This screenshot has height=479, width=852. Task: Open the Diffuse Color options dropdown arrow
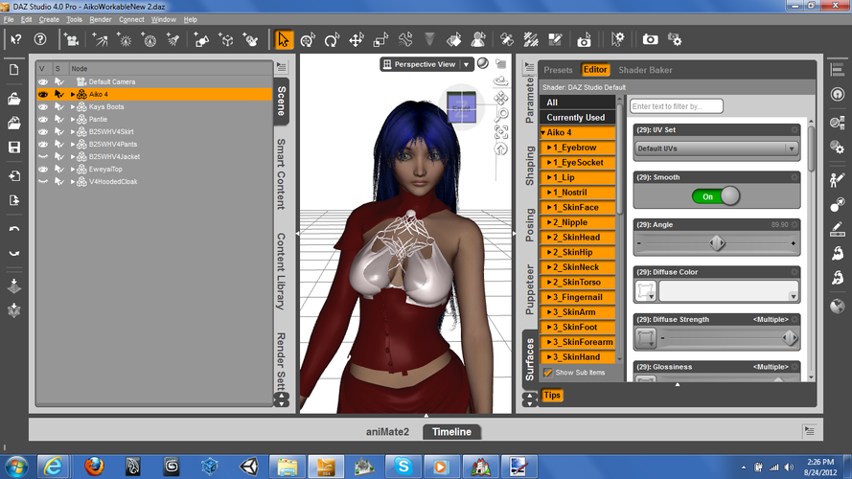click(794, 297)
